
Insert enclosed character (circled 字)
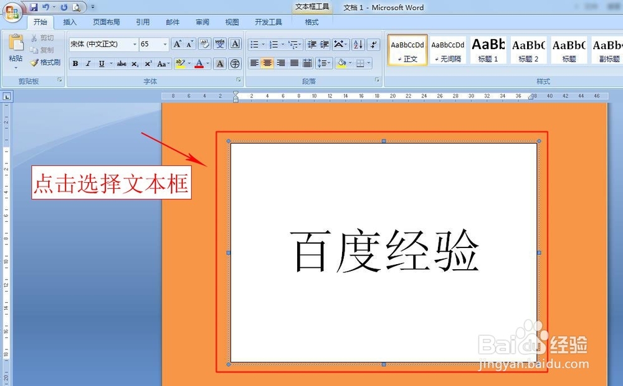click(x=235, y=63)
